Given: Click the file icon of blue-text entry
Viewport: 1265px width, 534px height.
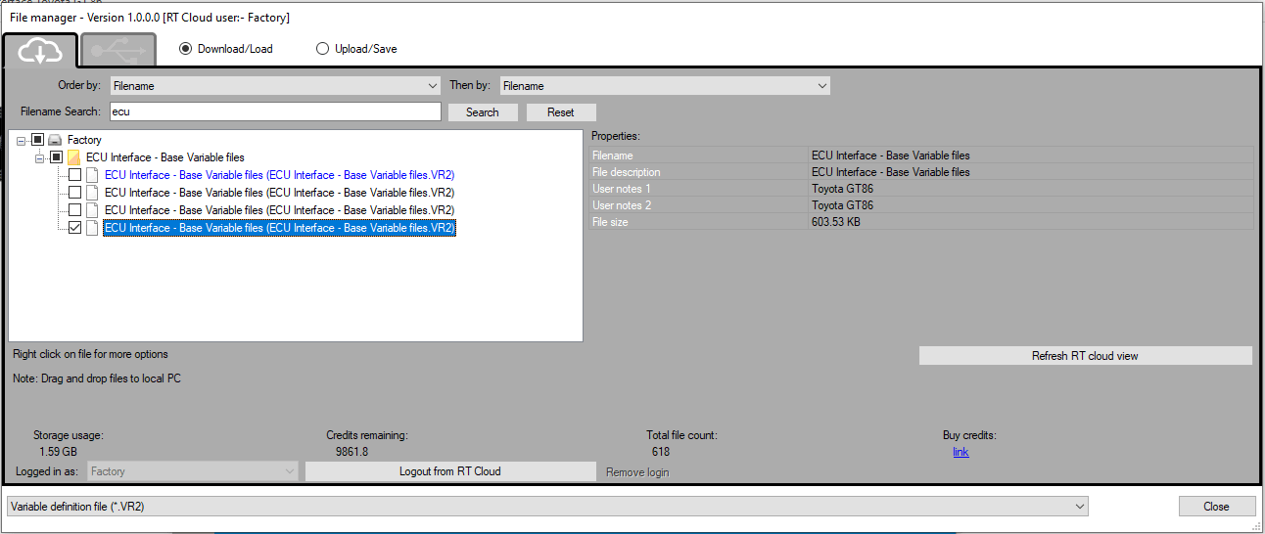Looking at the screenshot, I should pyautogui.click(x=93, y=175).
